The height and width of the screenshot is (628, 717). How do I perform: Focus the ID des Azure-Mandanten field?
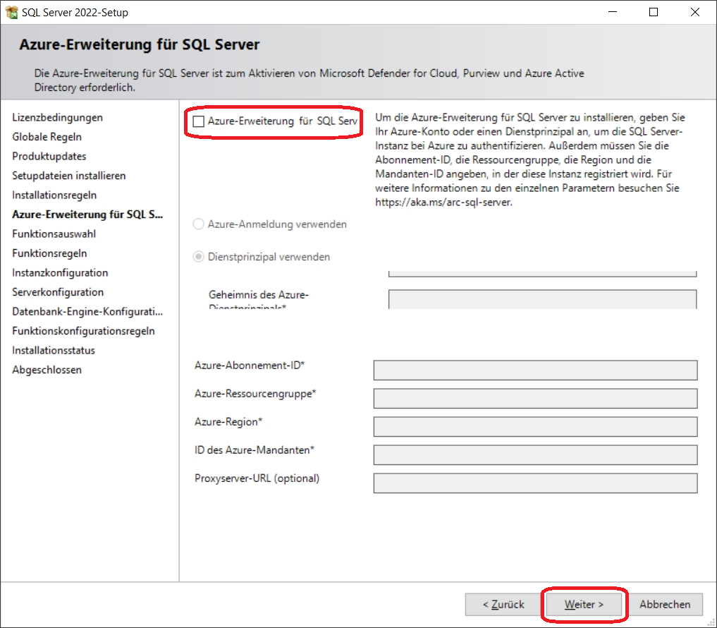click(x=536, y=455)
